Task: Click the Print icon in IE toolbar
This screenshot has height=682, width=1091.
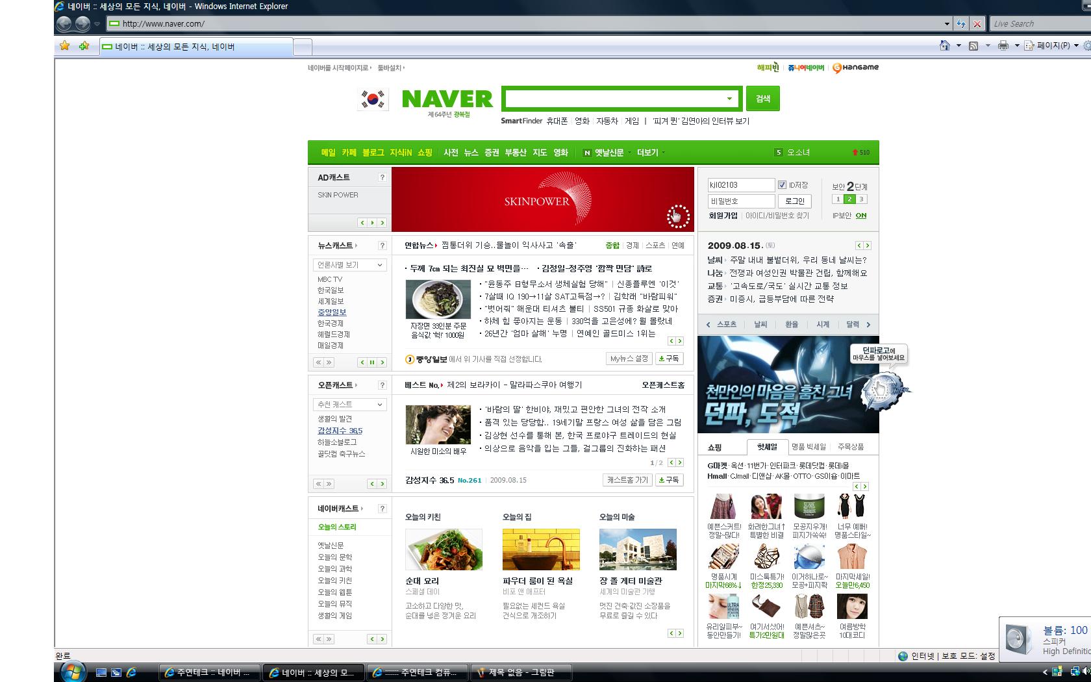Action: pyautogui.click(x=1003, y=45)
